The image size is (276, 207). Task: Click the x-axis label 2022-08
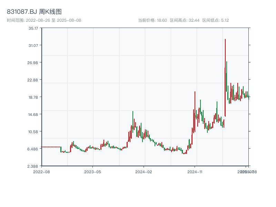point(41,172)
